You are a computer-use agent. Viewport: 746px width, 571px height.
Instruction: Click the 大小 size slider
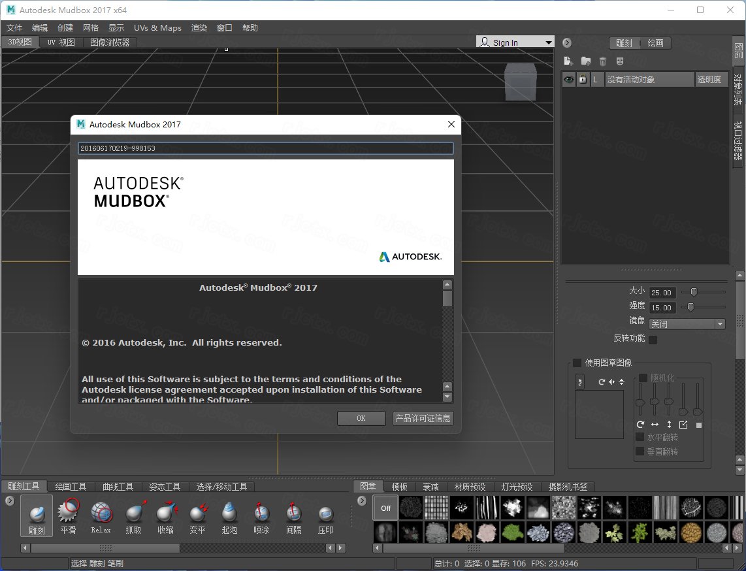click(703, 291)
